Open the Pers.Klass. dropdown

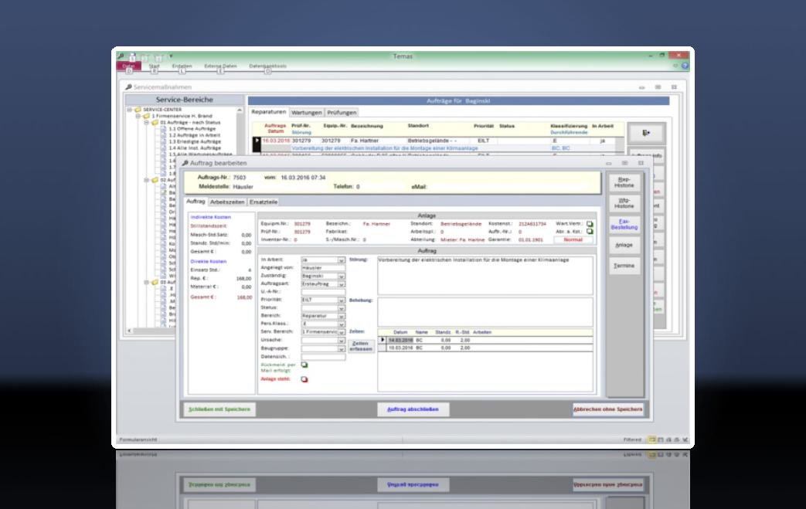(342, 324)
